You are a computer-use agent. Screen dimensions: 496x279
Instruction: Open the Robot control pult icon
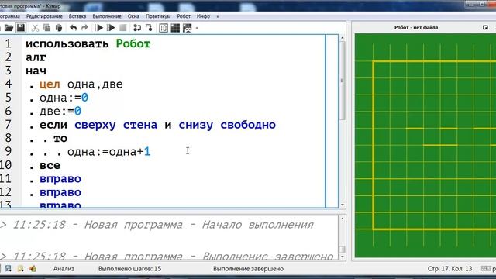click(x=188, y=28)
